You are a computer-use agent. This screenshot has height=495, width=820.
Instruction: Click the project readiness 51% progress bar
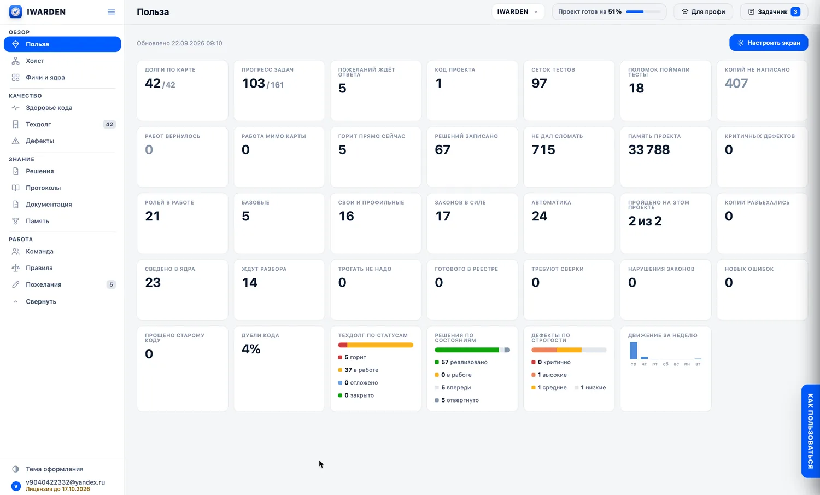tap(643, 11)
